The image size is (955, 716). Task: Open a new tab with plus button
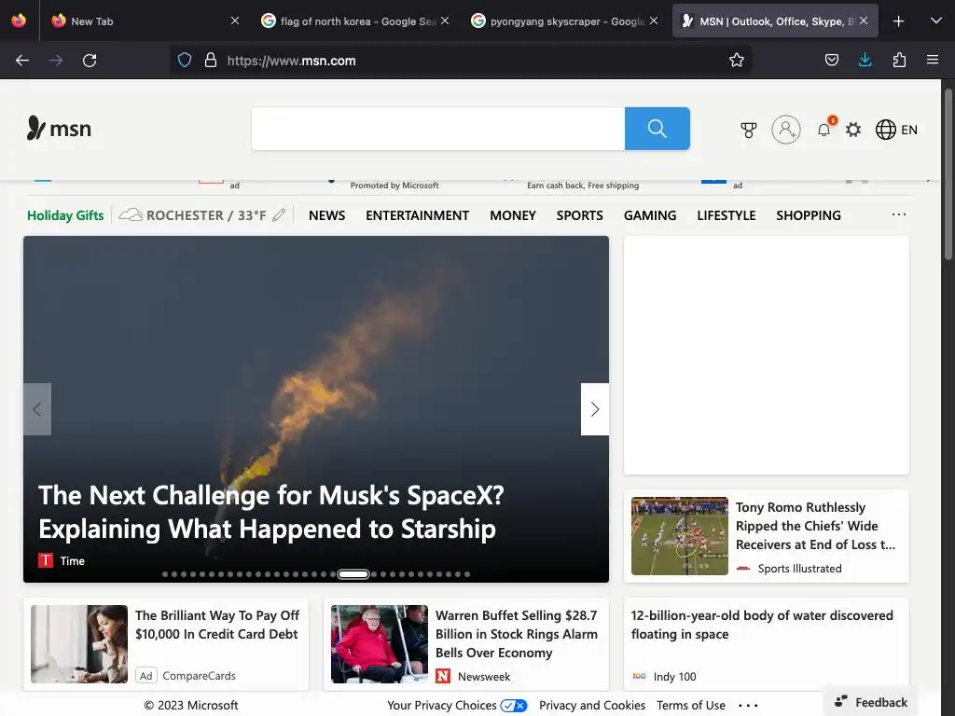pos(898,21)
